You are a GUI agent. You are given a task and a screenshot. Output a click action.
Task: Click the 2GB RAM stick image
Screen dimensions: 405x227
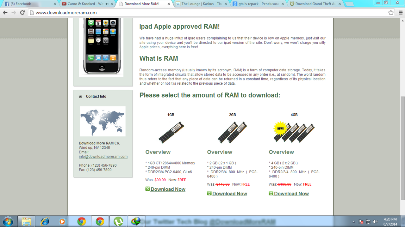pos(232,132)
